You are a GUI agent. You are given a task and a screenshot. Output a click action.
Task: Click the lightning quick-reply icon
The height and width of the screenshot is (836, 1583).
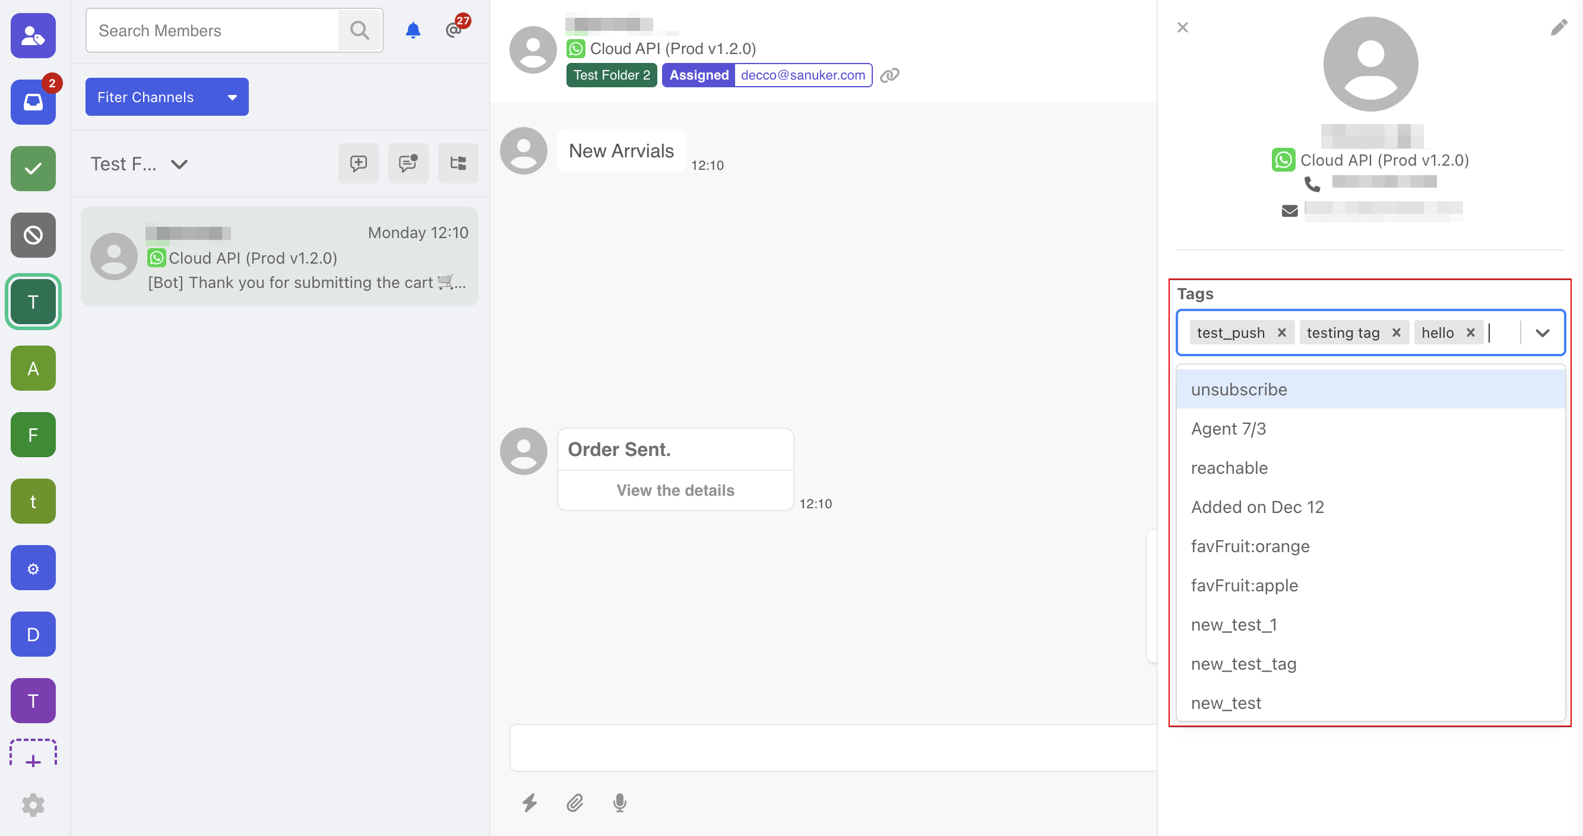[x=529, y=803]
